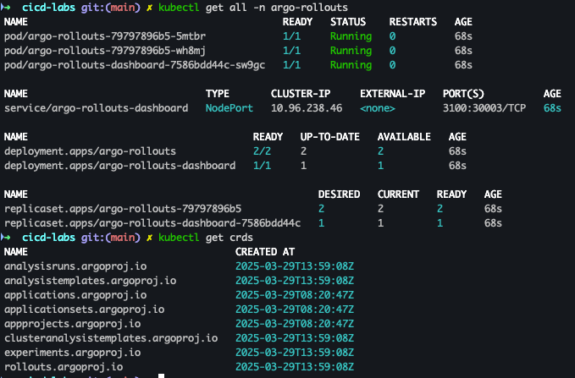The image size is (575, 378).
Task: Click pod/argo-rollouts-79797896b5-5mtbr name
Action: point(105,36)
